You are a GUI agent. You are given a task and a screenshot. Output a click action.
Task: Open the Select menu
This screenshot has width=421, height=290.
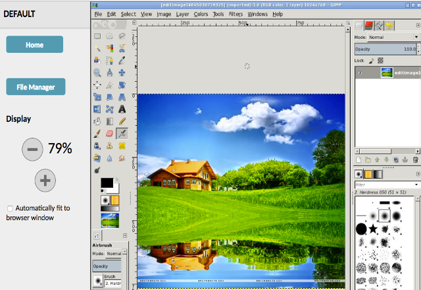click(128, 14)
